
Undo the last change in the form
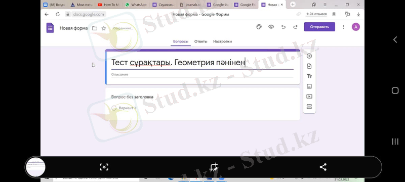point(283,27)
